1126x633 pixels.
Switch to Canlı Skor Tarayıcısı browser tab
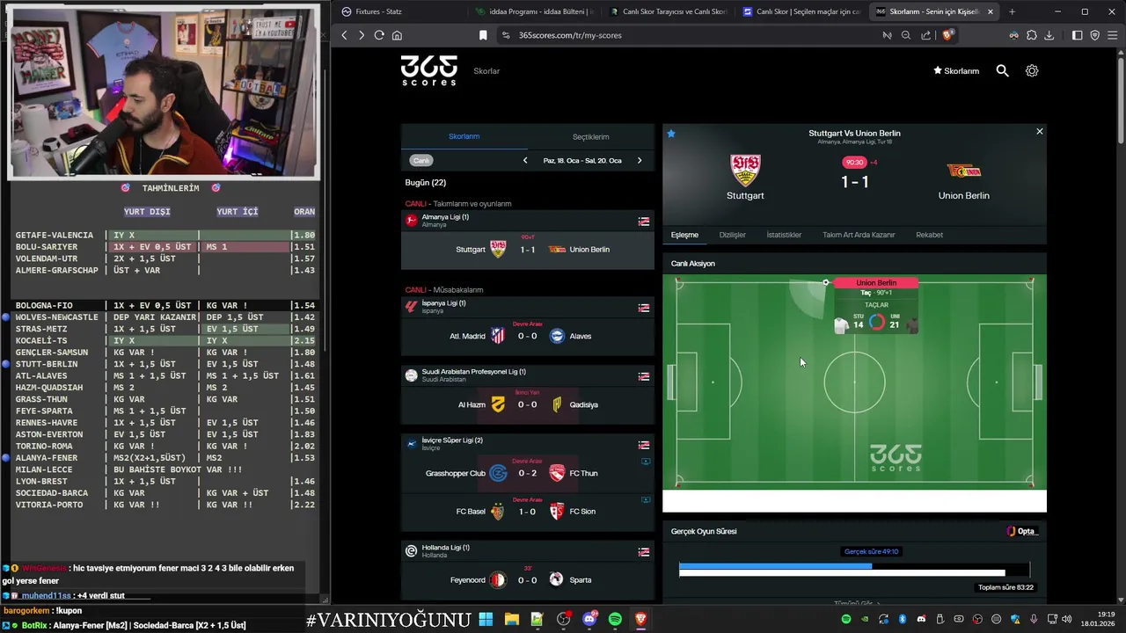point(669,11)
